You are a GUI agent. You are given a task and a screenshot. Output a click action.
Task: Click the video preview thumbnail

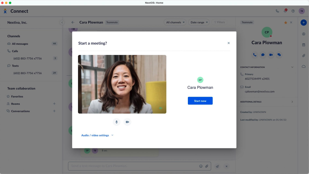click(x=122, y=84)
